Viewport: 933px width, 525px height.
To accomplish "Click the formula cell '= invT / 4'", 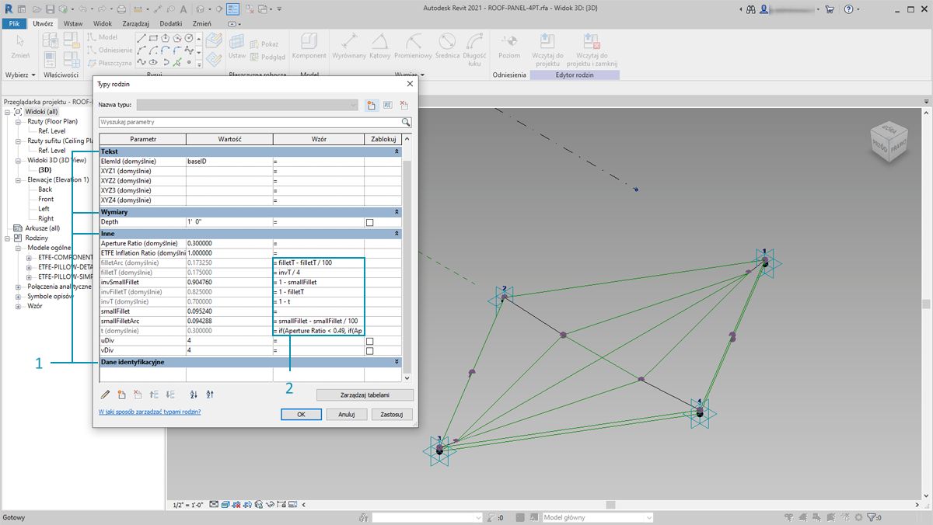I will click(318, 273).
